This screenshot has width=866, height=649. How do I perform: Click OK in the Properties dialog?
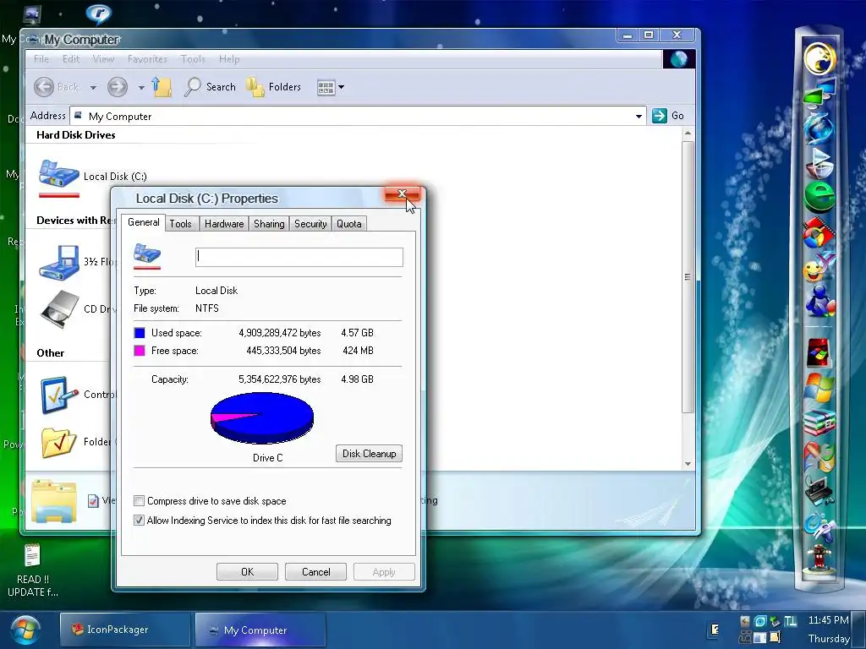(x=248, y=572)
